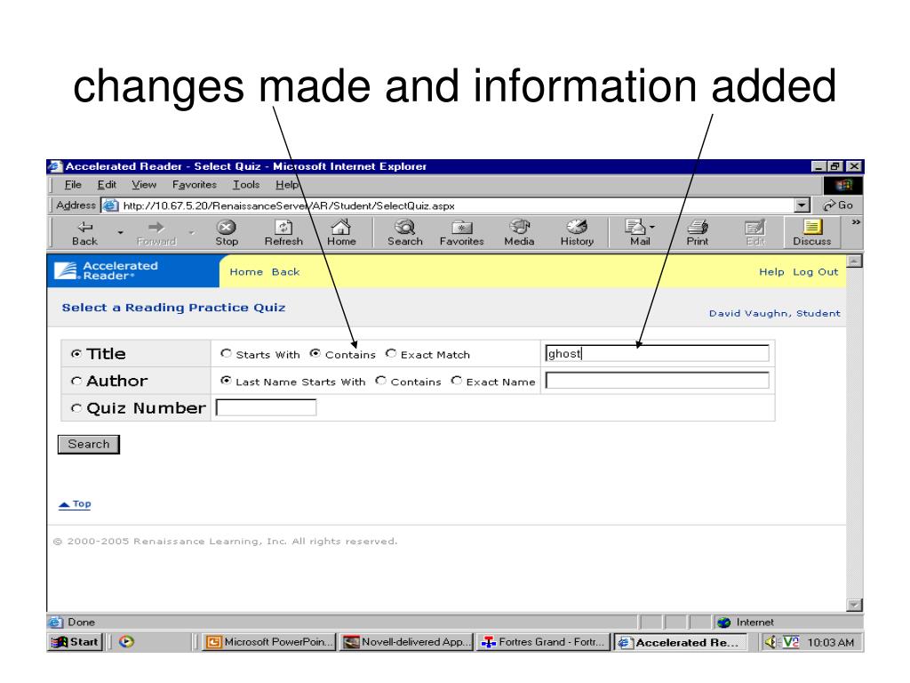This screenshot has width=910, height=683.
Task: Click the 10:03 AM clock
Action: 831,642
